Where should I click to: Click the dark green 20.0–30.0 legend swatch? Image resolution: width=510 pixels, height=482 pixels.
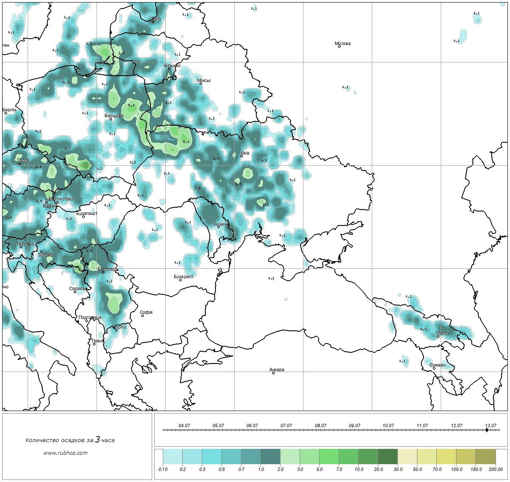388,457
